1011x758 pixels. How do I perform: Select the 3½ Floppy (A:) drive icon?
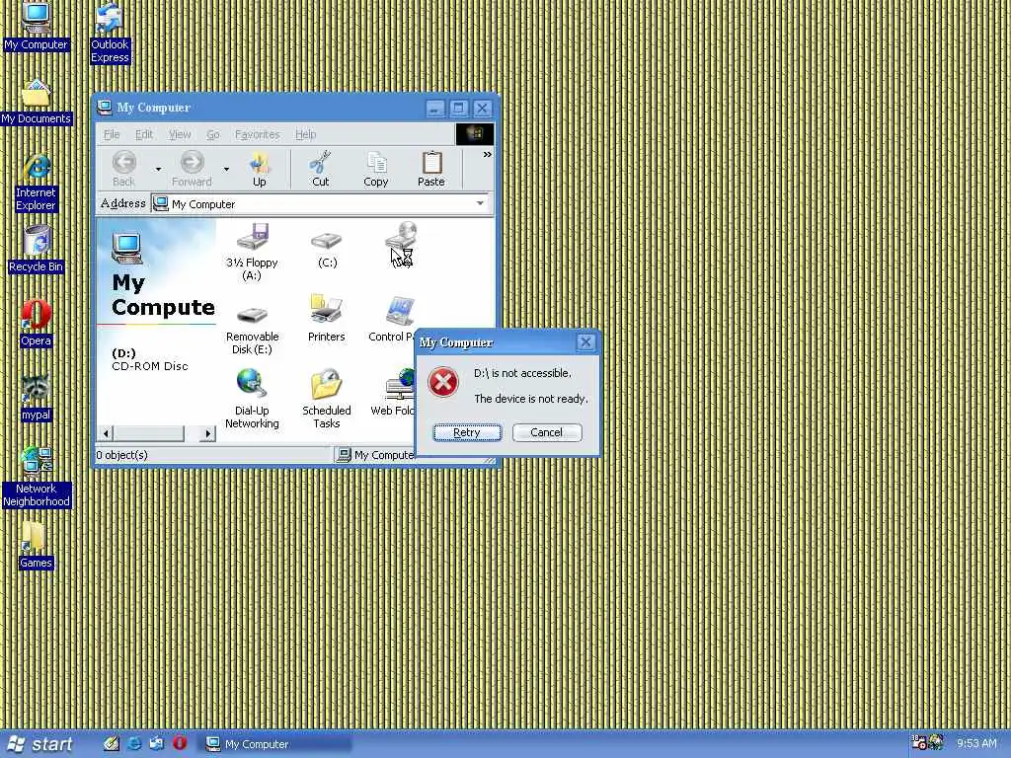coord(252,252)
